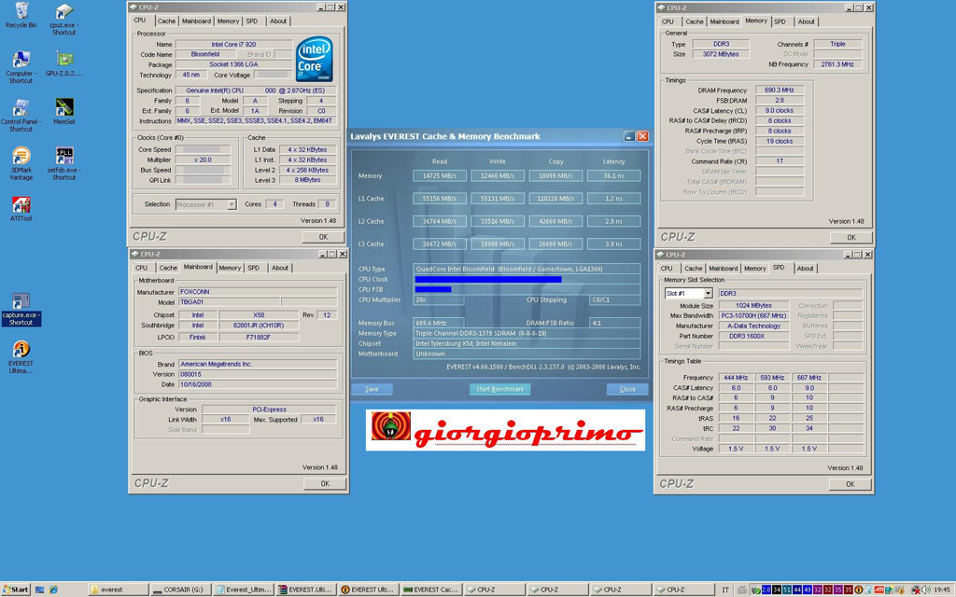Switch to the CORSAIR (G:) taskbar window
This screenshot has height=597, width=956.
(181, 590)
